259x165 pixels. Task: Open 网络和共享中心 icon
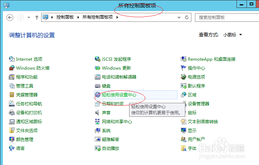[x=98, y=121]
